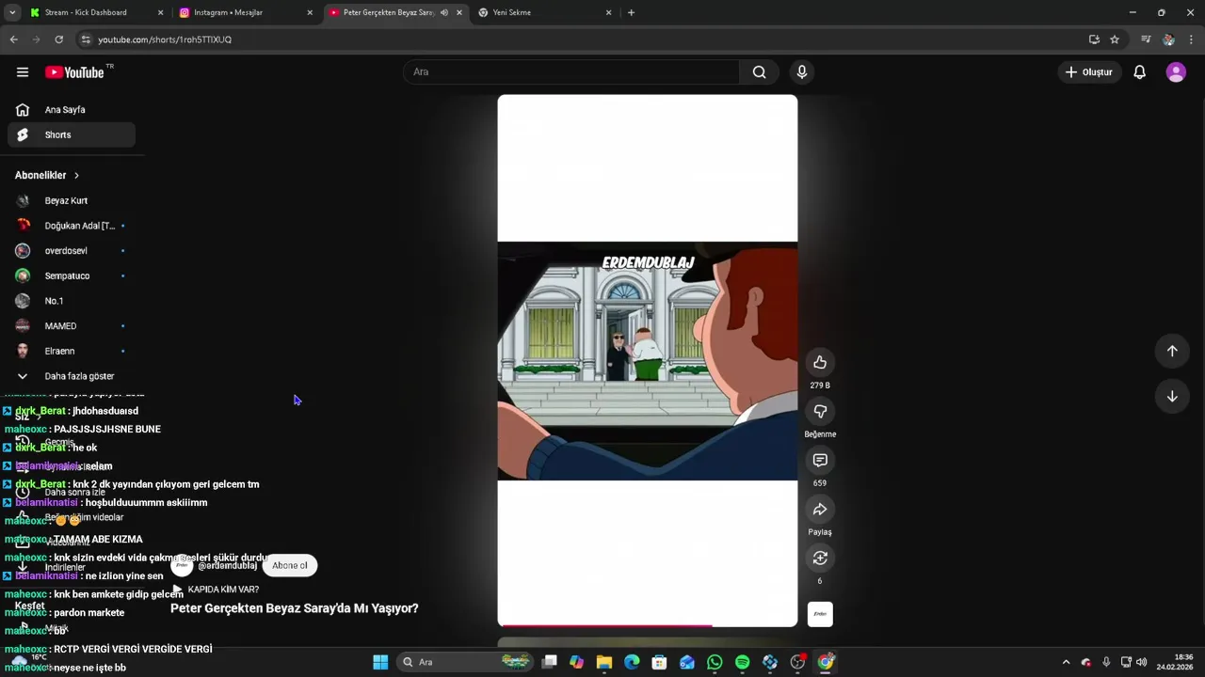Open Doğukan Adal subscription channel
1205x677 pixels.
tap(72, 226)
